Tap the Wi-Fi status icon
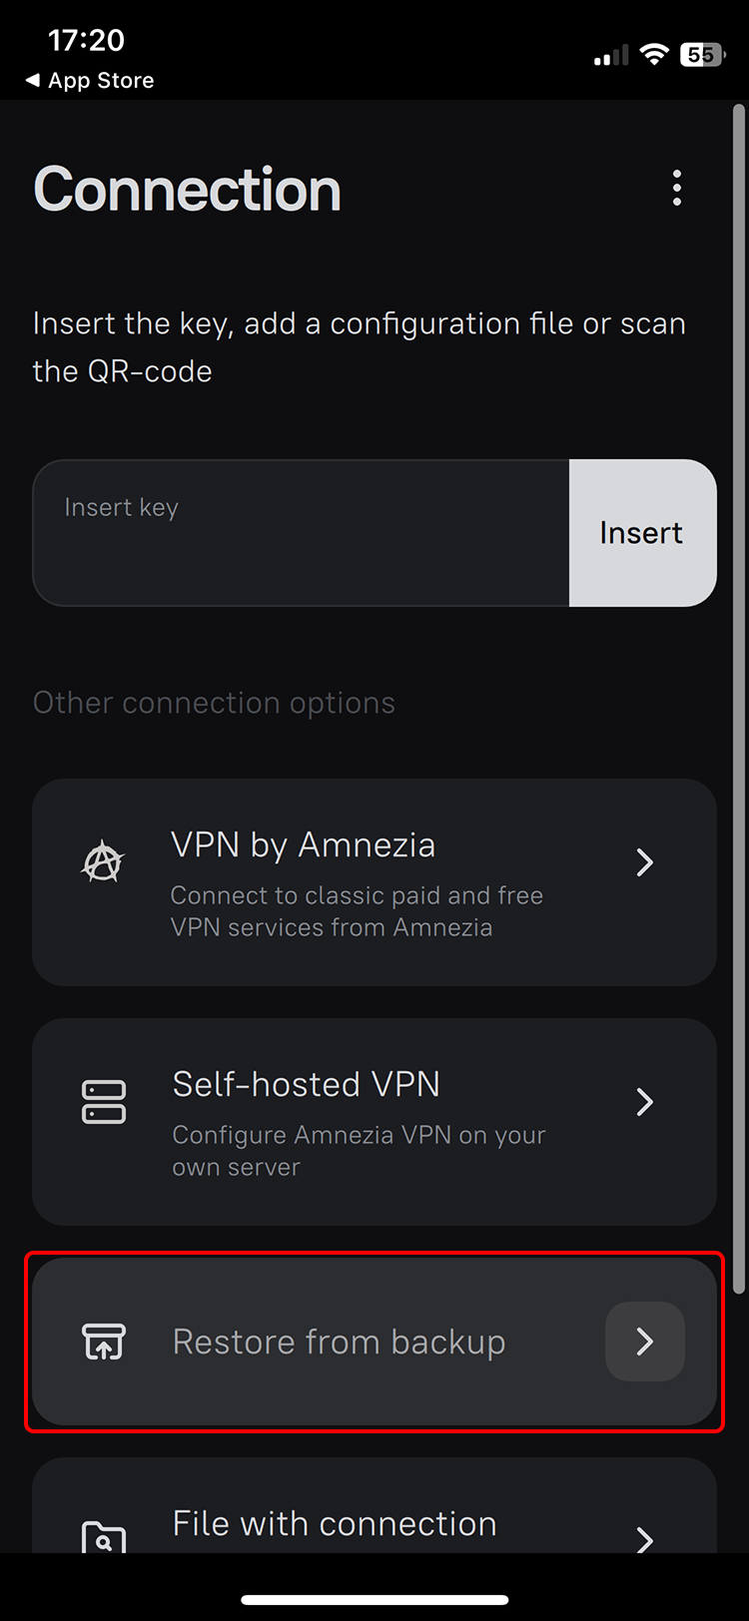Image resolution: width=749 pixels, height=1621 pixels. (x=654, y=55)
